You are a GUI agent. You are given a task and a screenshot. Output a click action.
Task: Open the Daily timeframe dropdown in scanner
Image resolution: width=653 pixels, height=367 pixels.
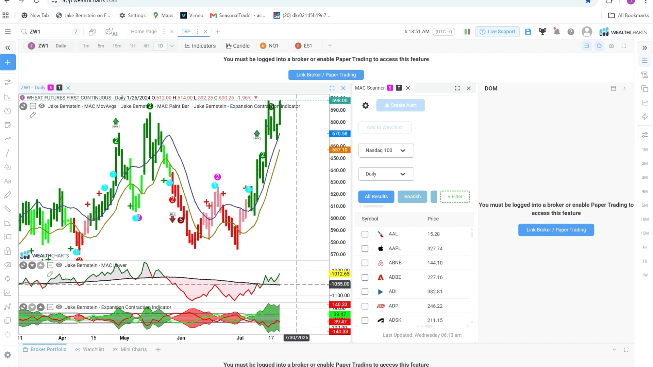point(386,174)
